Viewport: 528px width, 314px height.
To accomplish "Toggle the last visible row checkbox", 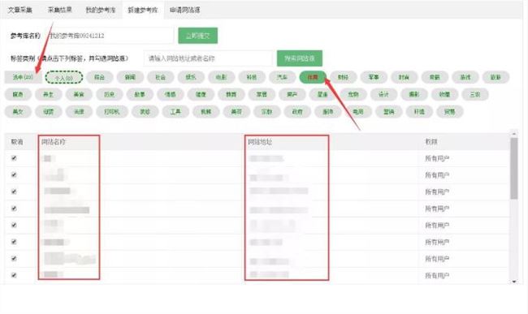I will point(14,275).
